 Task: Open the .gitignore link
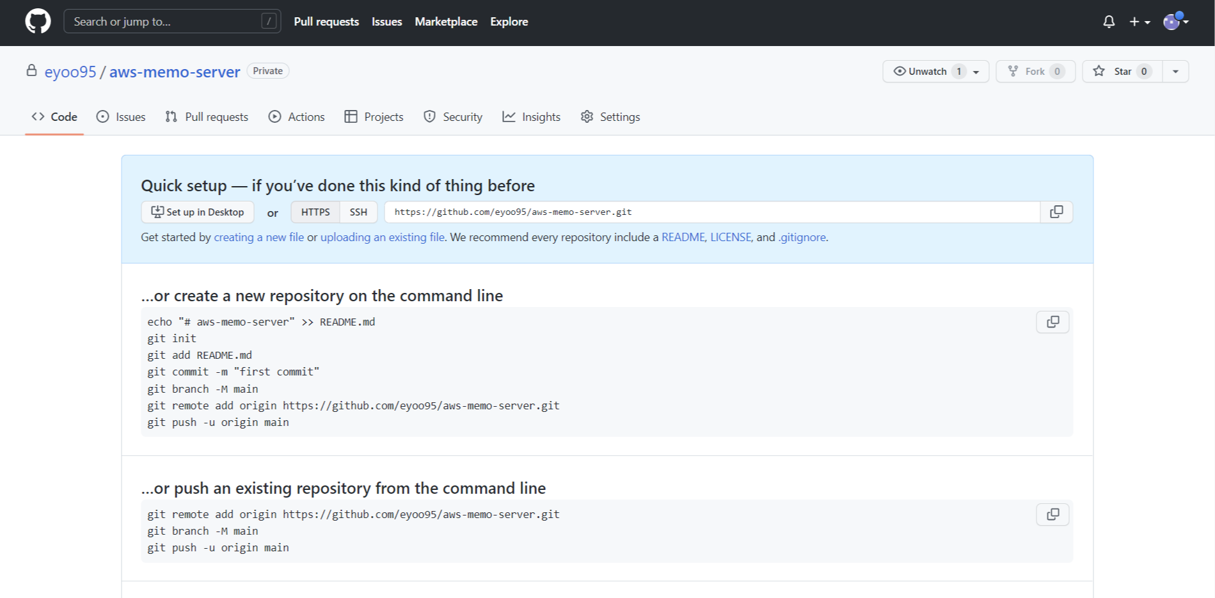tap(802, 237)
